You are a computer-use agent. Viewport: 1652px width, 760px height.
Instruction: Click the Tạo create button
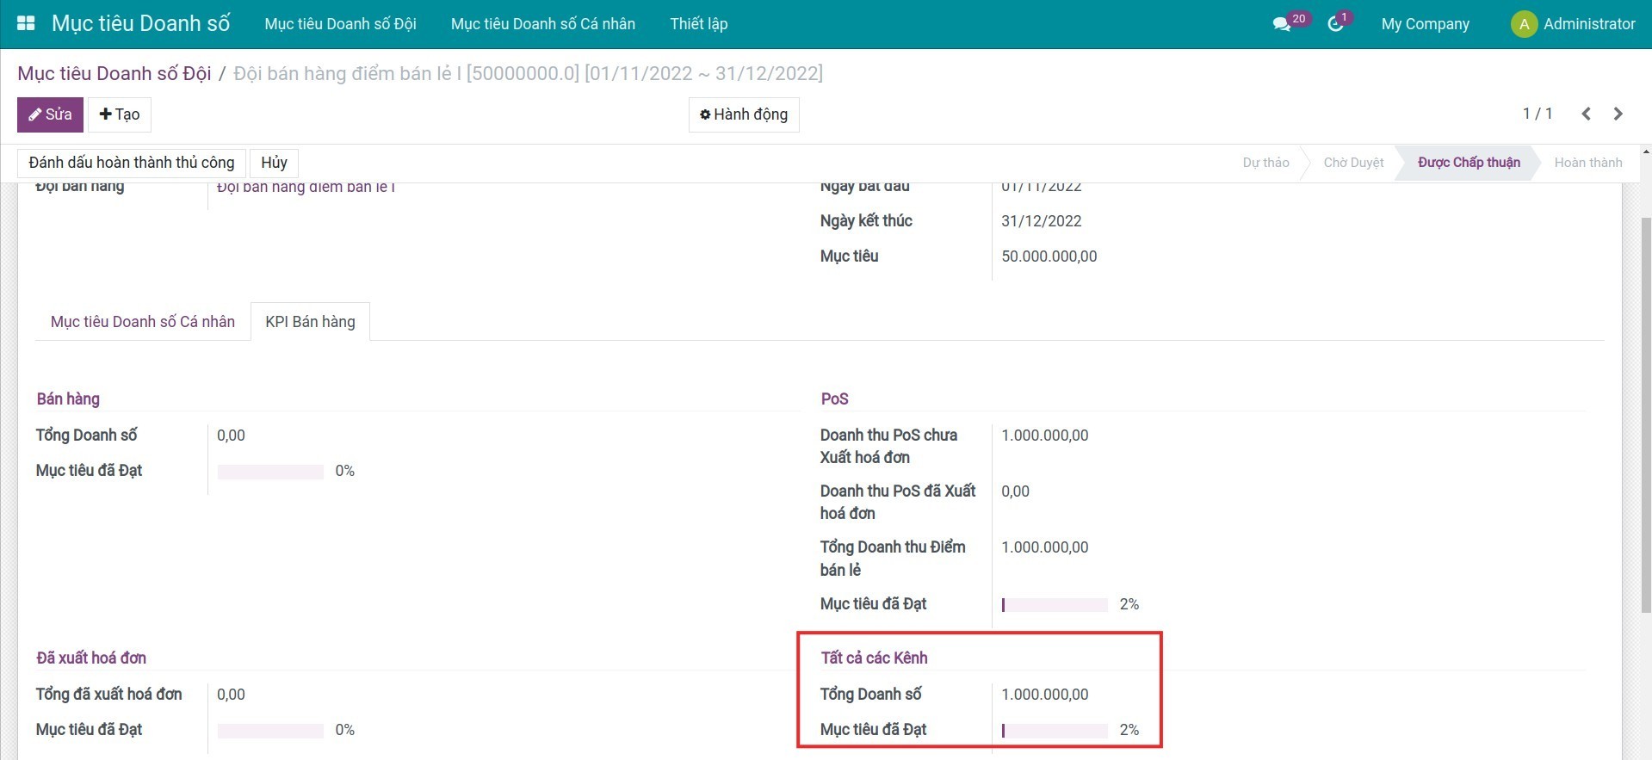pyautogui.click(x=120, y=114)
